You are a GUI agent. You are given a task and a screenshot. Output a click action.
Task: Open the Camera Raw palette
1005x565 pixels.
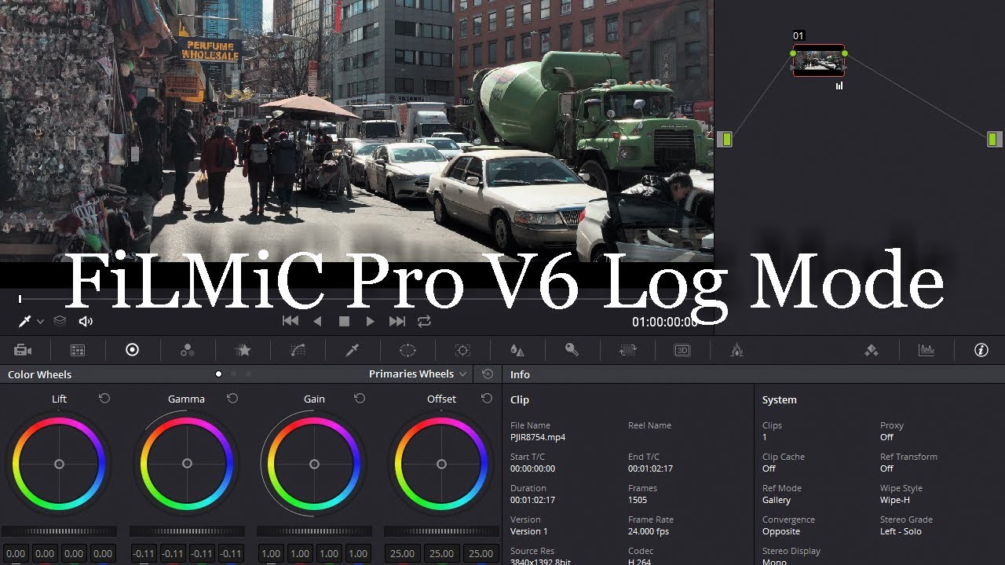23,350
